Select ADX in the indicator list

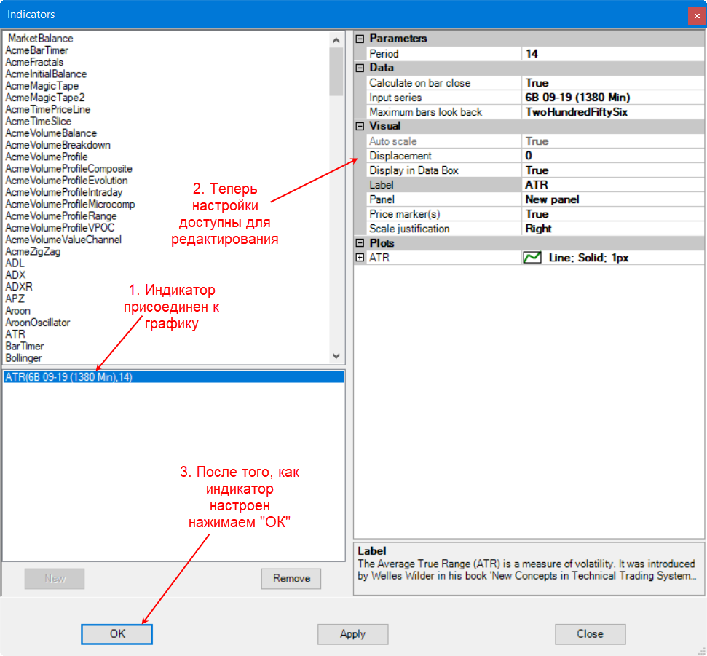(x=15, y=275)
